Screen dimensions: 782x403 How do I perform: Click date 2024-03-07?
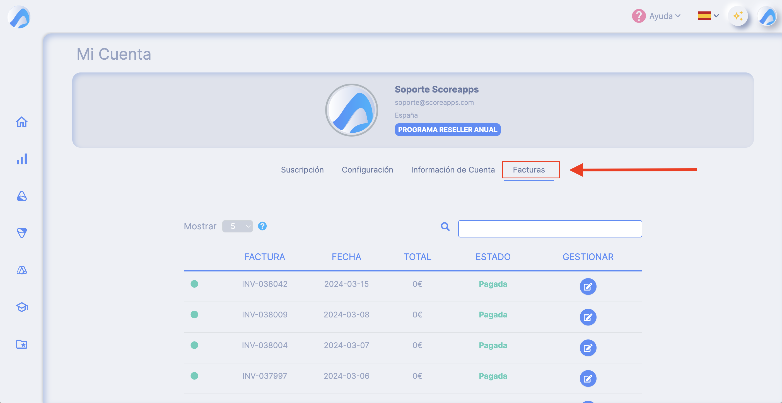coord(346,345)
